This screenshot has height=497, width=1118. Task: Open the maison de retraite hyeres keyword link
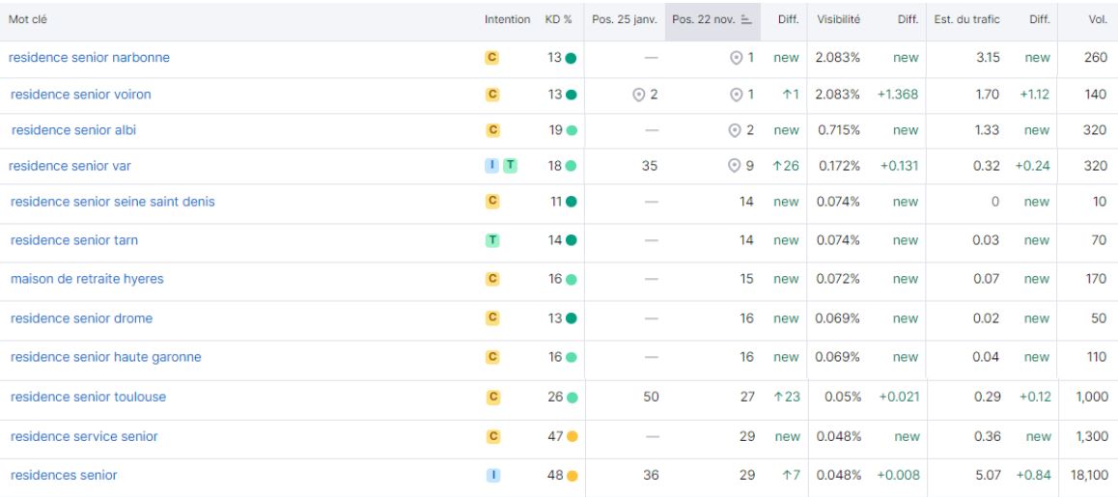tap(87, 279)
